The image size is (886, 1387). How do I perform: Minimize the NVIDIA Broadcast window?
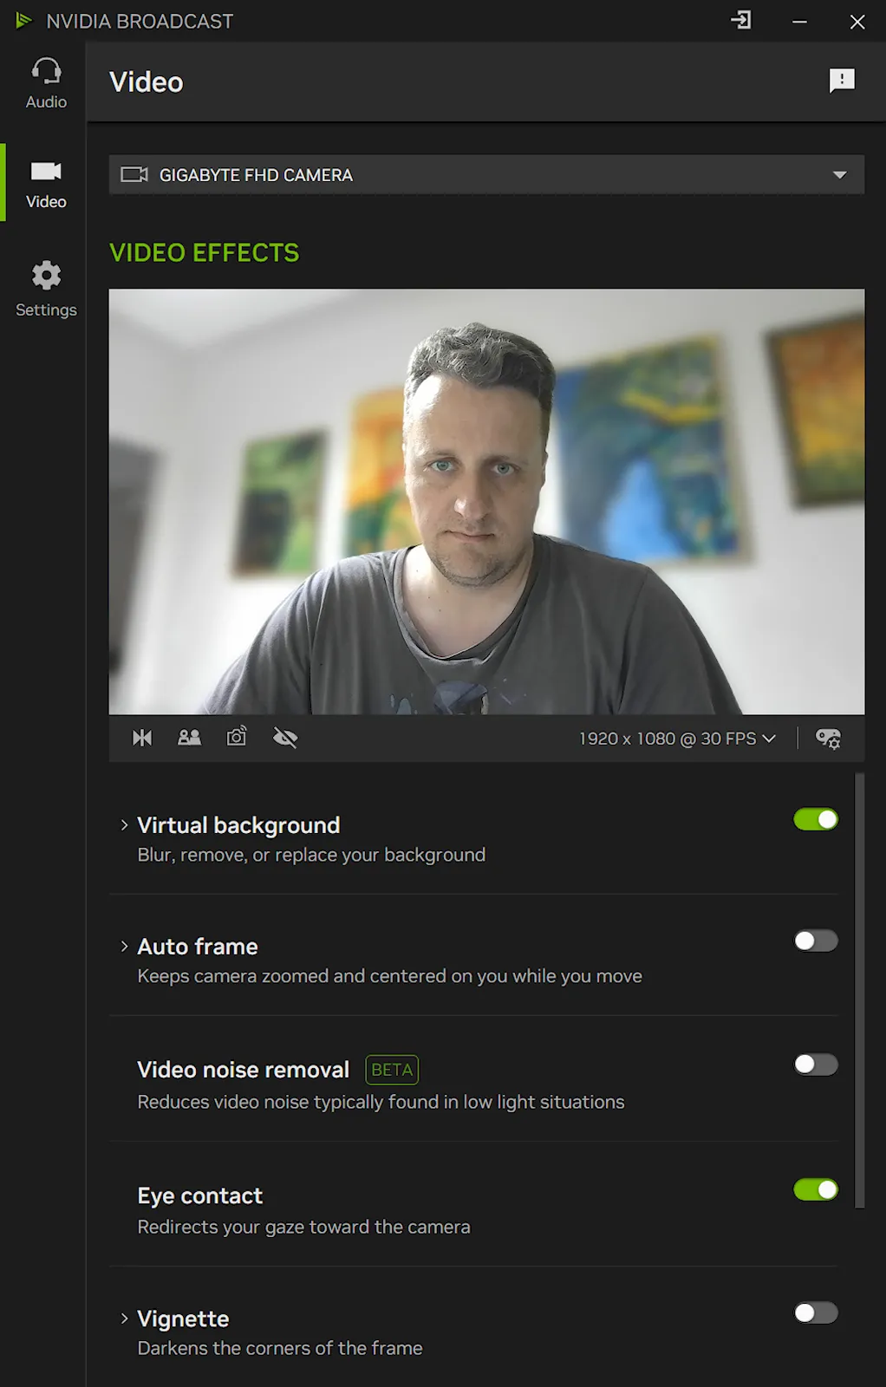[x=799, y=22]
